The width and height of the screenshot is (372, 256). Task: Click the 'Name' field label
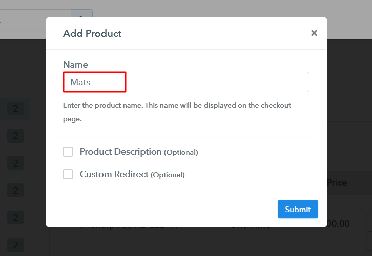click(75, 65)
